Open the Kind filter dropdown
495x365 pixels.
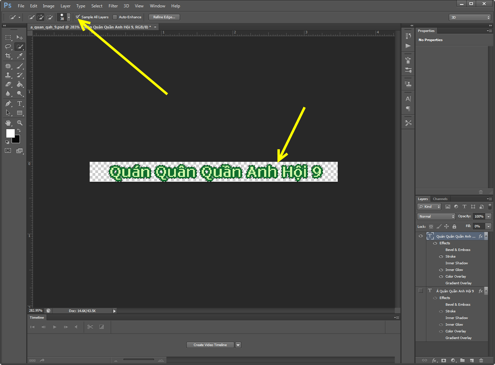coord(429,206)
